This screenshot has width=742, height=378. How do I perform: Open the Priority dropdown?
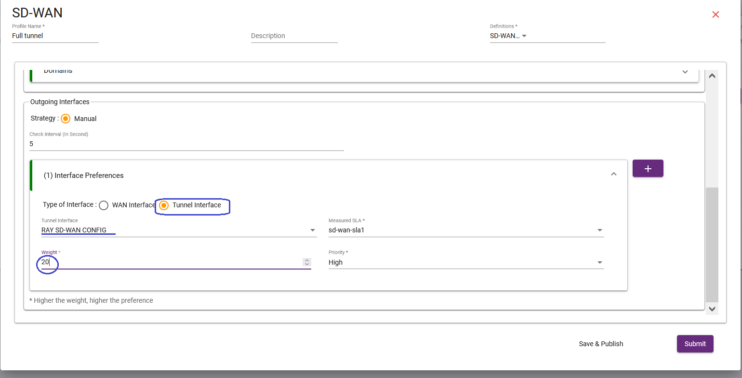pyautogui.click(x=466, y=262)
